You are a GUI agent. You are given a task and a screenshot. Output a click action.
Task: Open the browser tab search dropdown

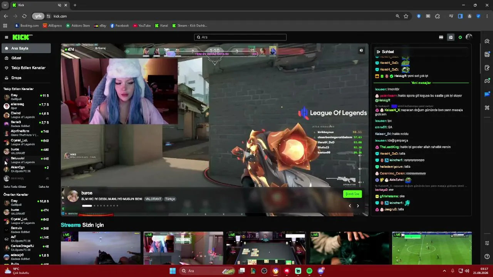point(5,5)
